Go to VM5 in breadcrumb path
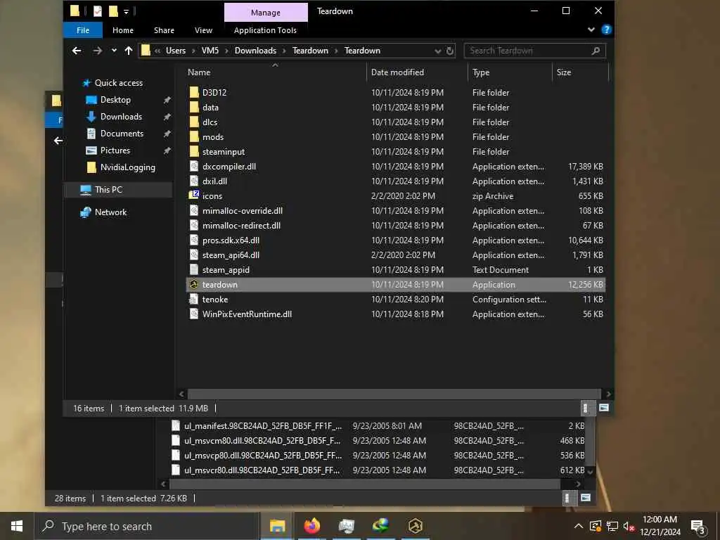Screen dimensions: 720x540 click(x=210, y=51)
